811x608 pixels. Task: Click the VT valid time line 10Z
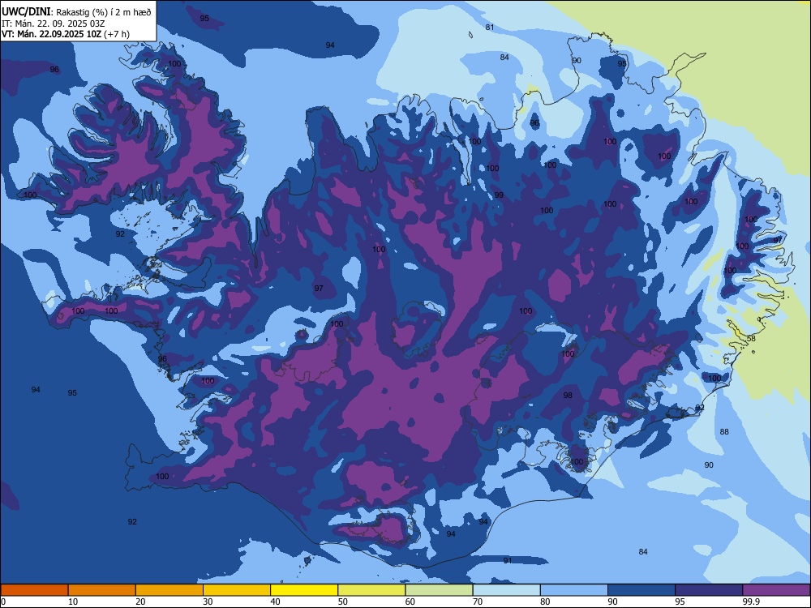click(x=66, y=34)
